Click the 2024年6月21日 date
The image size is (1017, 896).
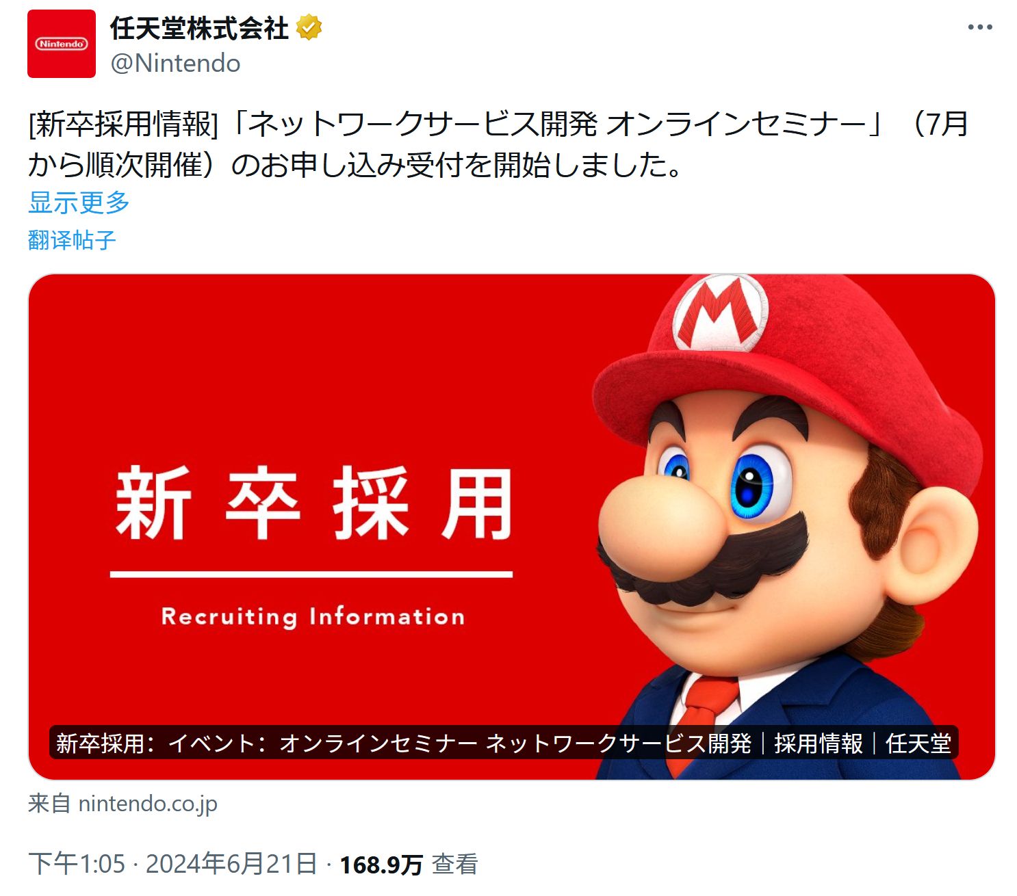(231, 864)
